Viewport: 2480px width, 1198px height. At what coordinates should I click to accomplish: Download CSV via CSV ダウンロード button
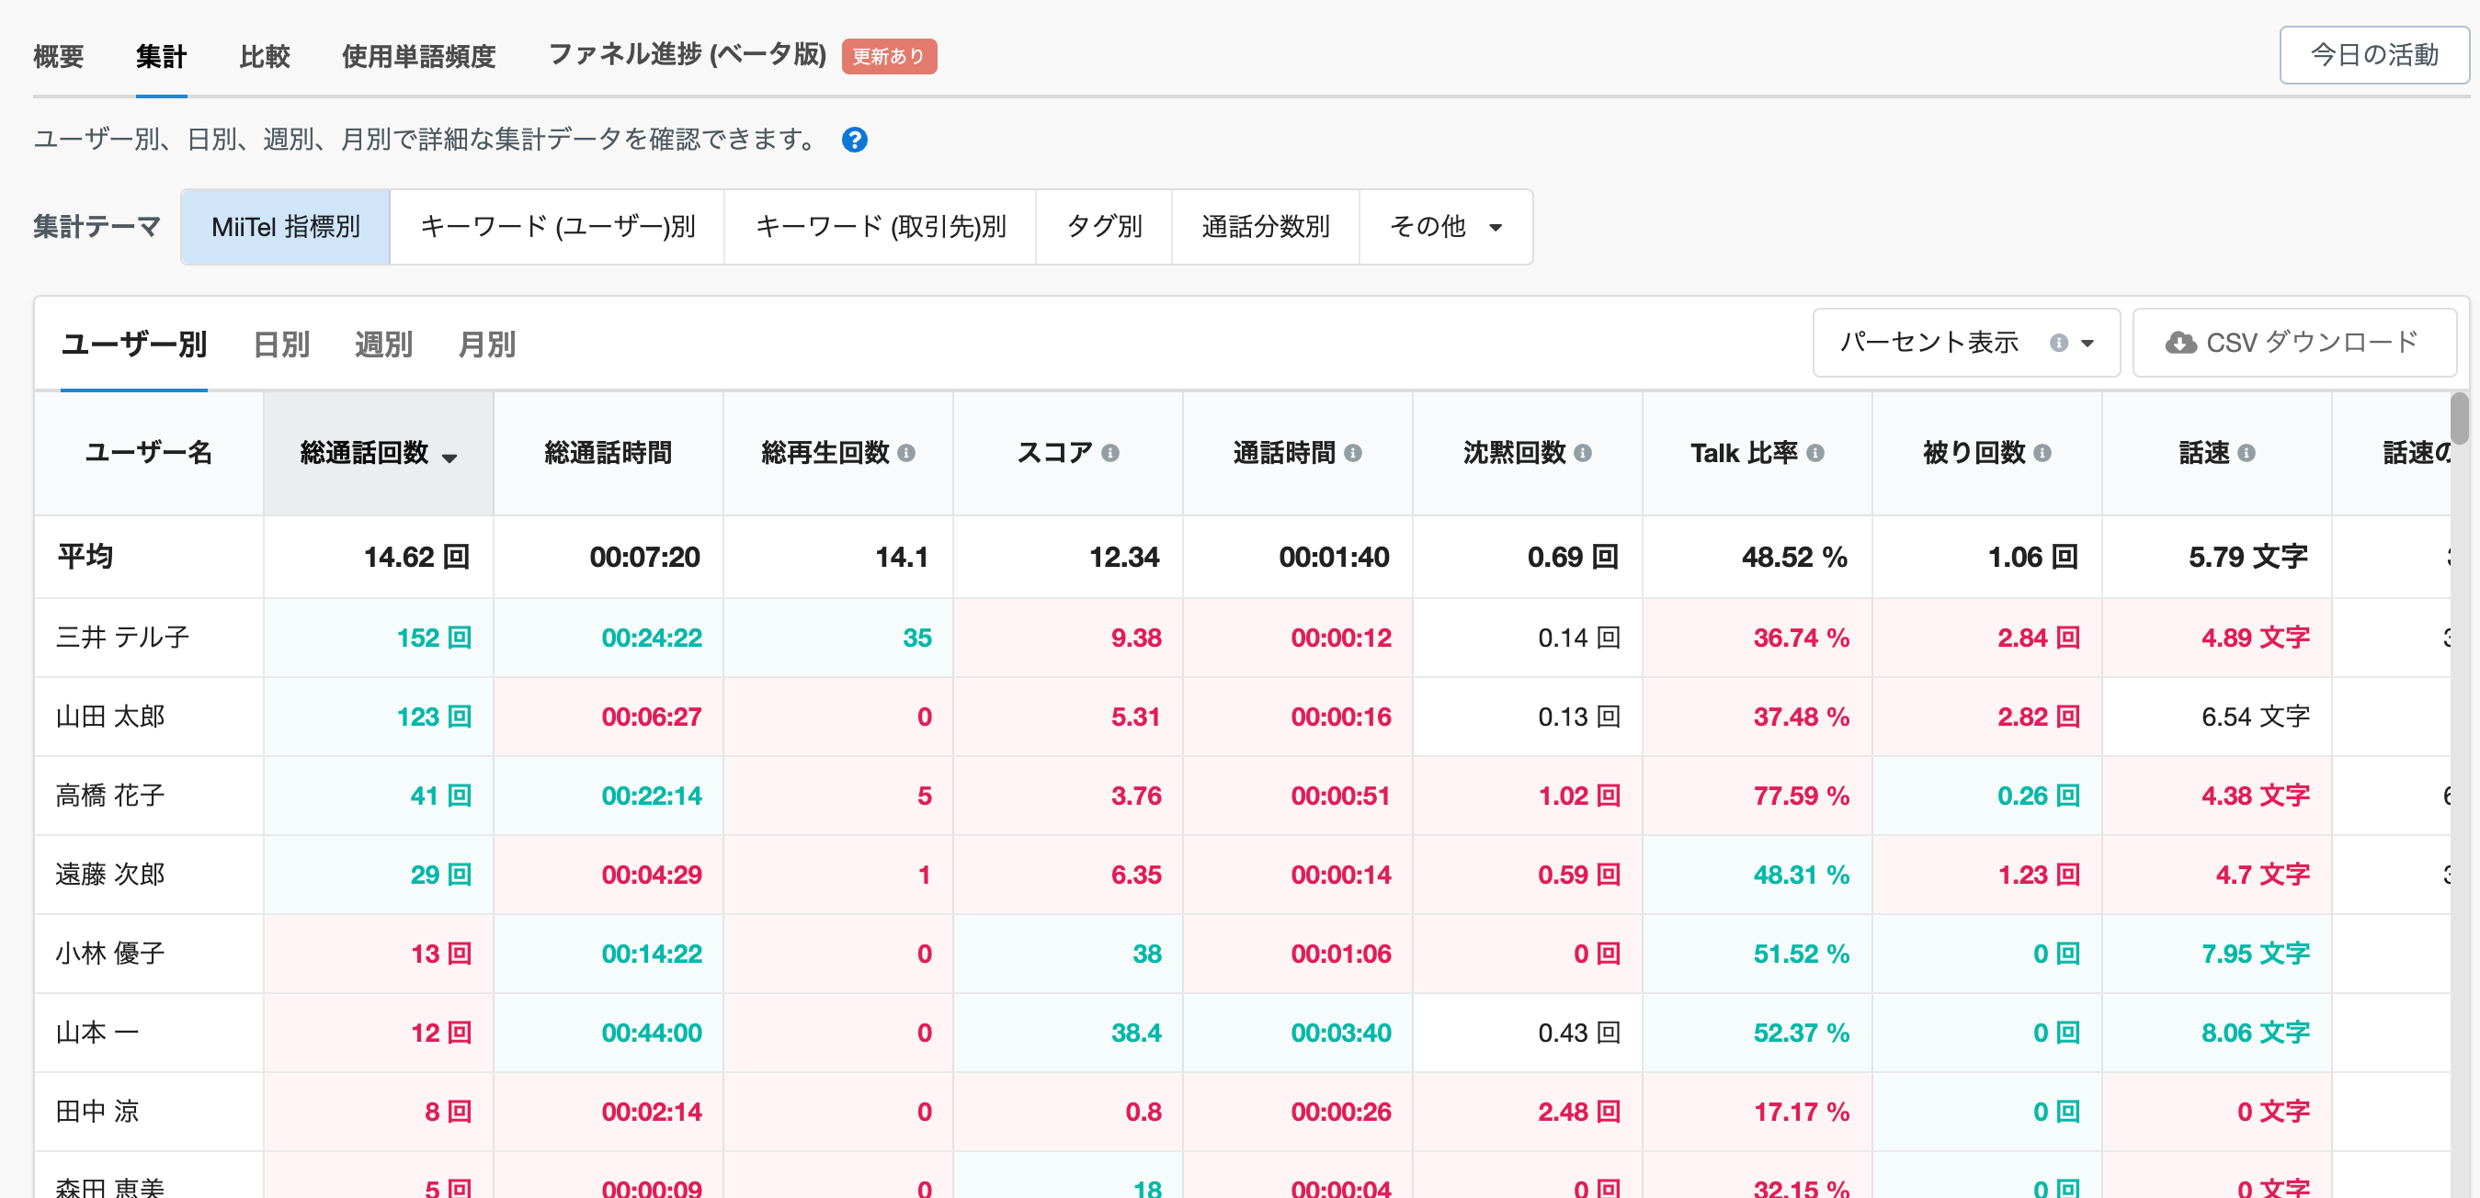pos(2294,343)
